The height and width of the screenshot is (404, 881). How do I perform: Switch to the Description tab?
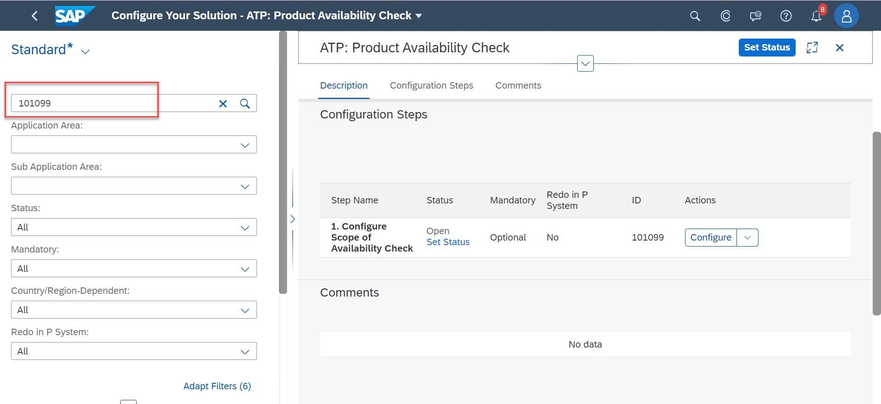click(x=344, y=85)
